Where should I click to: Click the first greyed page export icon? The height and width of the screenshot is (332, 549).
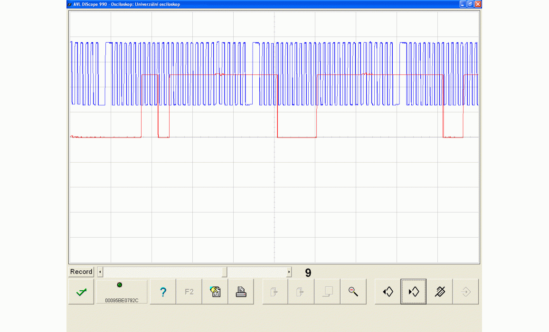tap(275, 292)
